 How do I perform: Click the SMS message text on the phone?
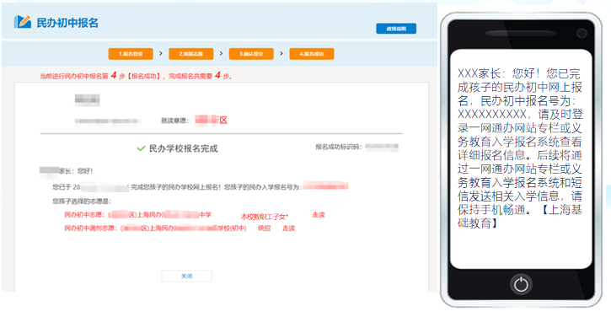coord(520,148)
